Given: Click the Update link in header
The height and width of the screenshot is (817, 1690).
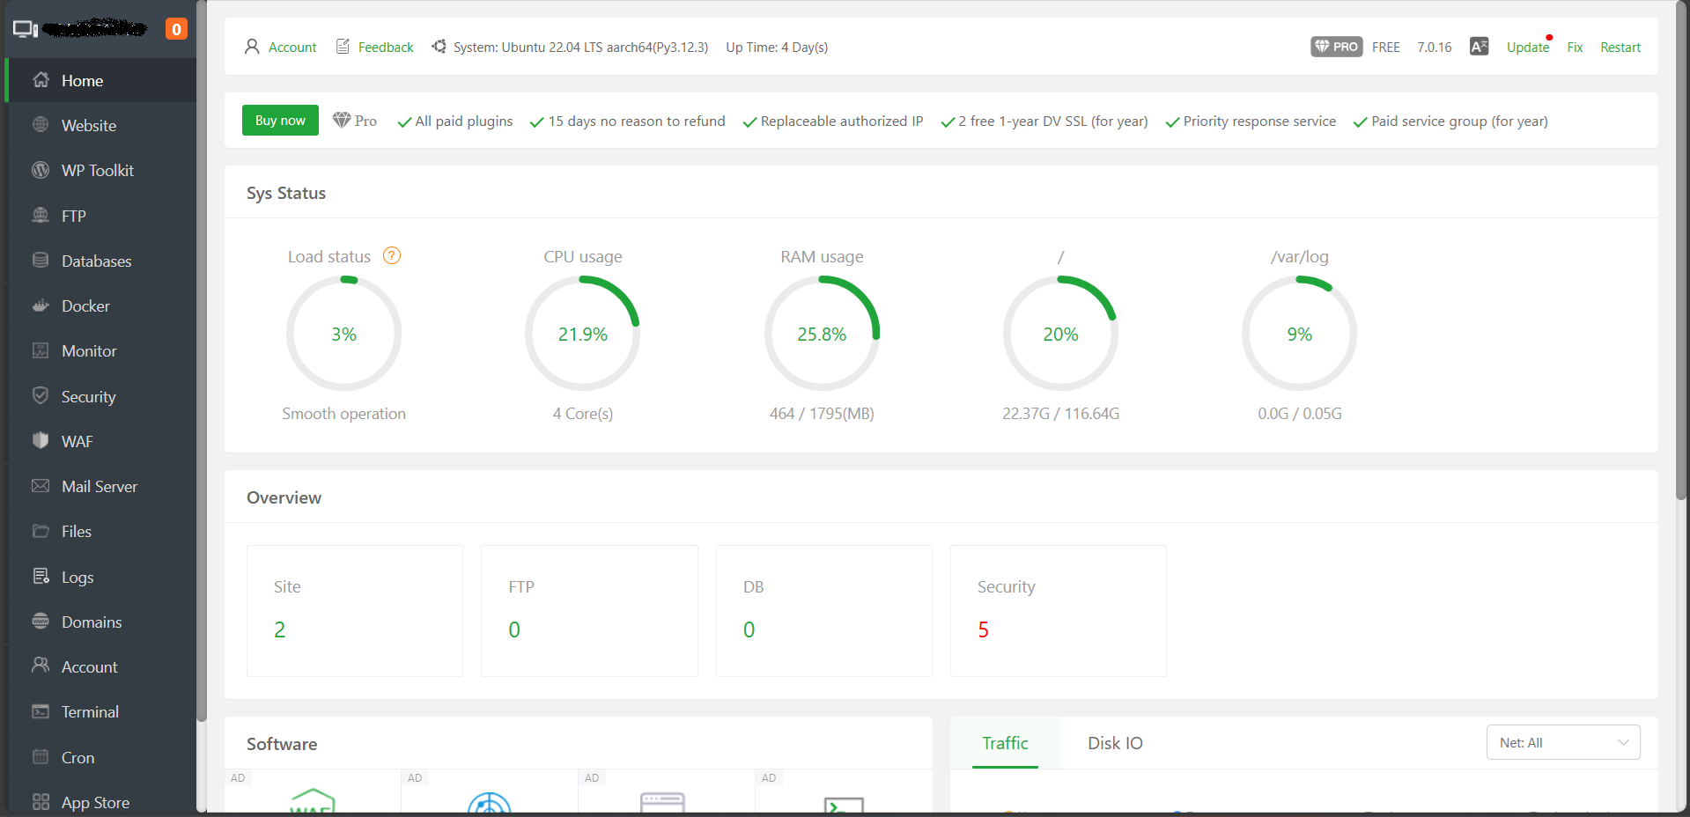Looking at the screenshot, I should (1527, 48).
